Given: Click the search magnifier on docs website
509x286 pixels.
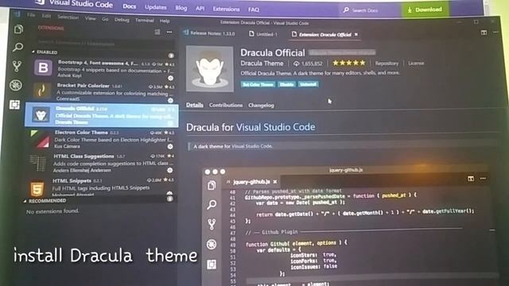Looking at the screenshot, I should point(346,10).
